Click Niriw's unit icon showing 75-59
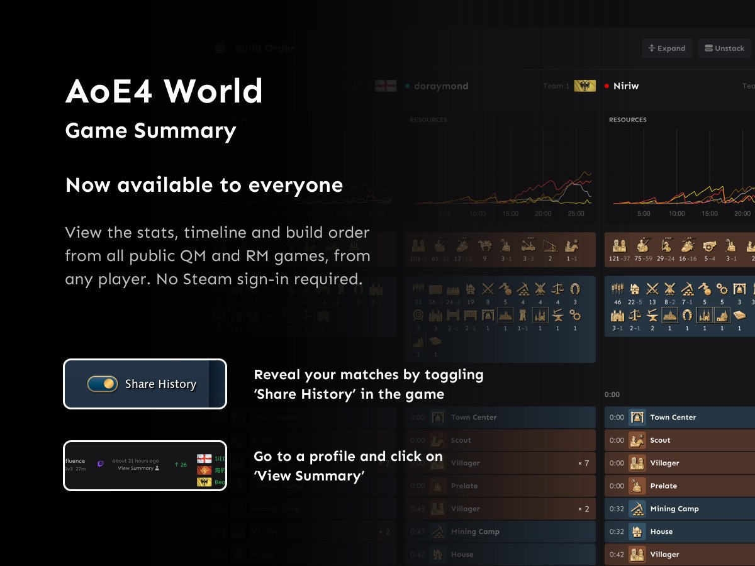755x566 pixels. [642, 245]
